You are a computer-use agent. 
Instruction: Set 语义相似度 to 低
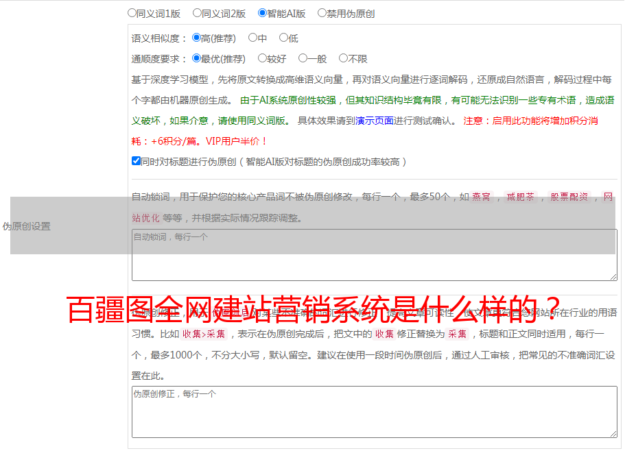283,38
